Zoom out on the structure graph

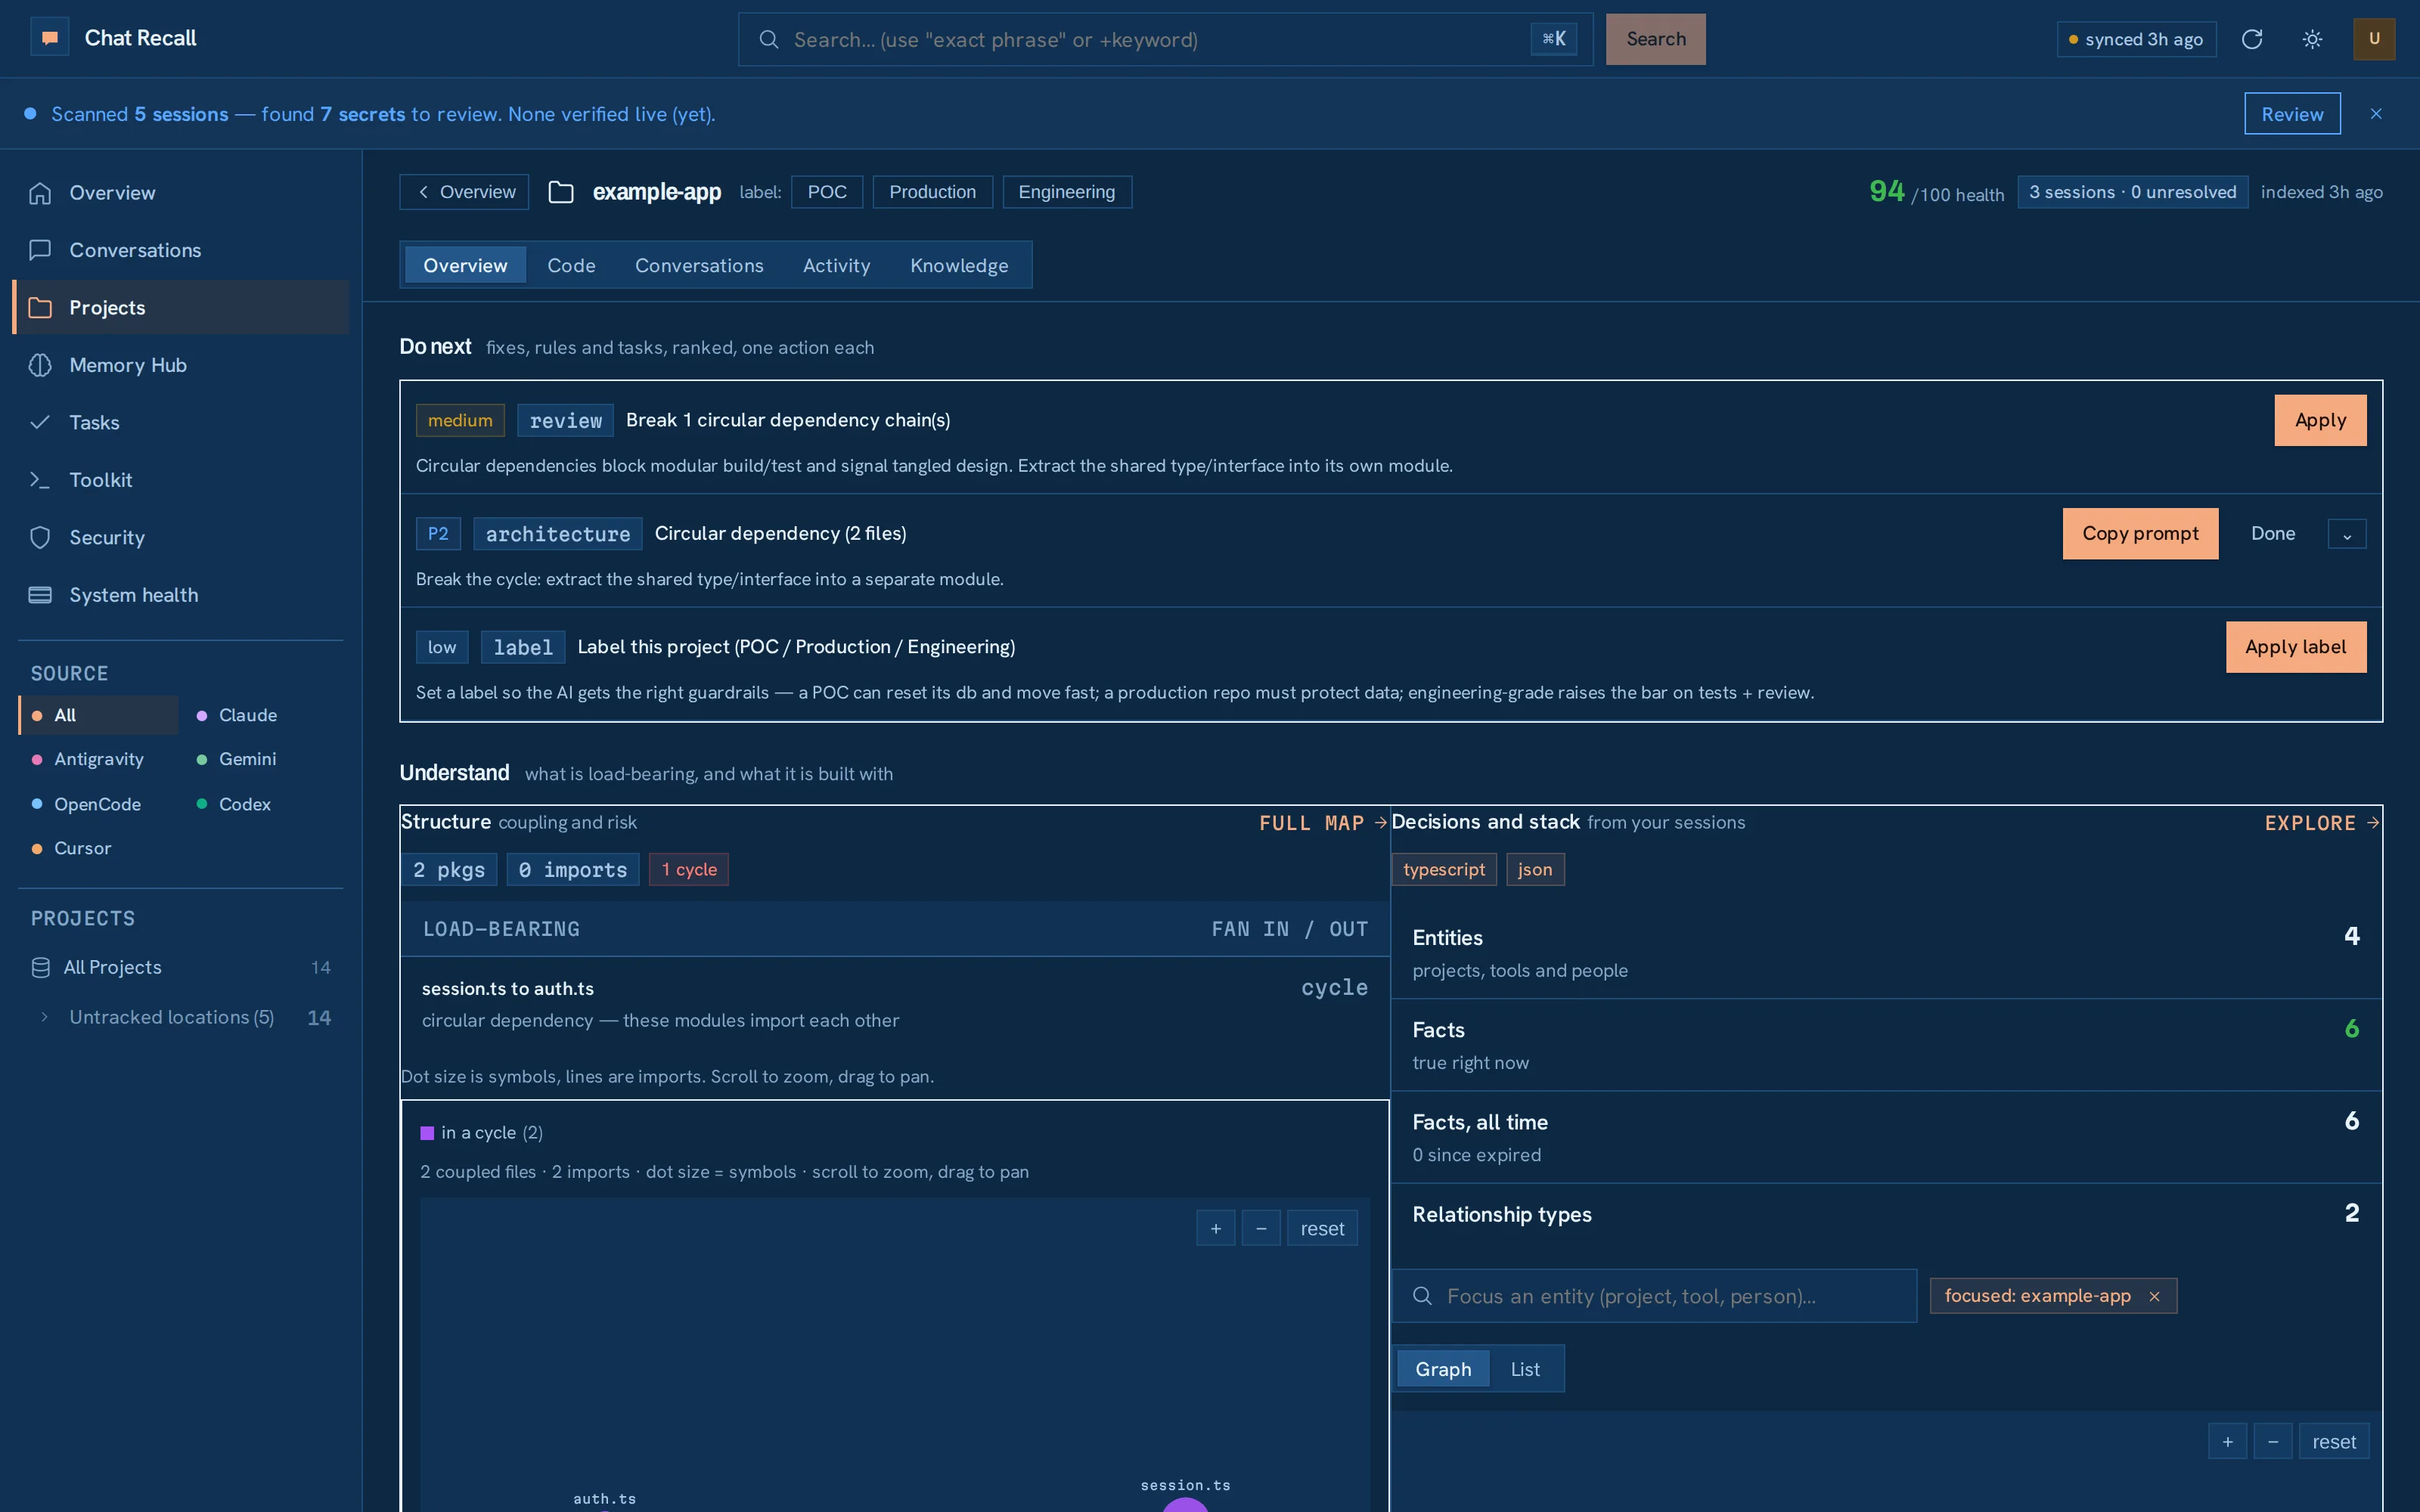click(x=1261, y=1228)
